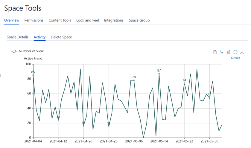
Task: Select the first data point labeled 85
Action: tap(33, 75)
